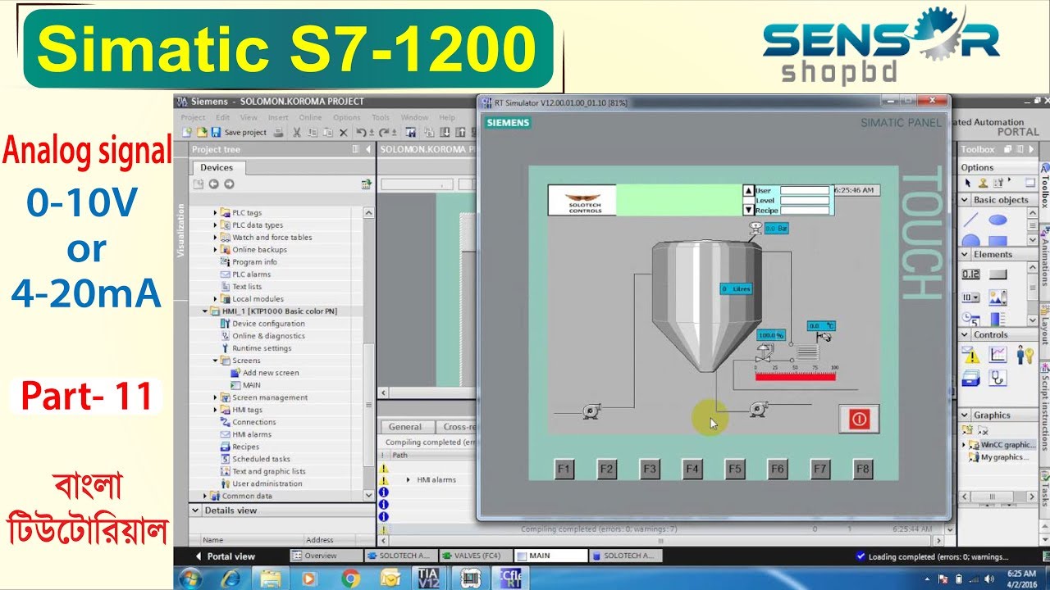Expand the Online backups folder
This screenshot has width=1050, height=590.
[216, 250]
